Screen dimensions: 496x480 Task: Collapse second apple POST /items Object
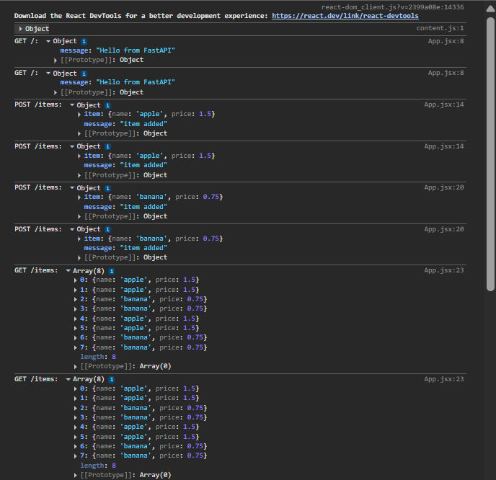[72, 146]
